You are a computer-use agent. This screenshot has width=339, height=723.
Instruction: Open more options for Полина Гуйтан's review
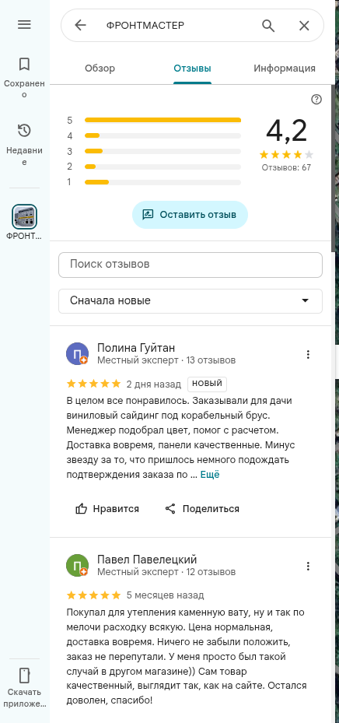coord(308,354)
